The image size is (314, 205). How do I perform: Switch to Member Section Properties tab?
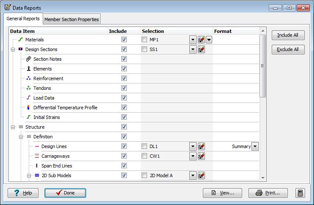(71, 19)
